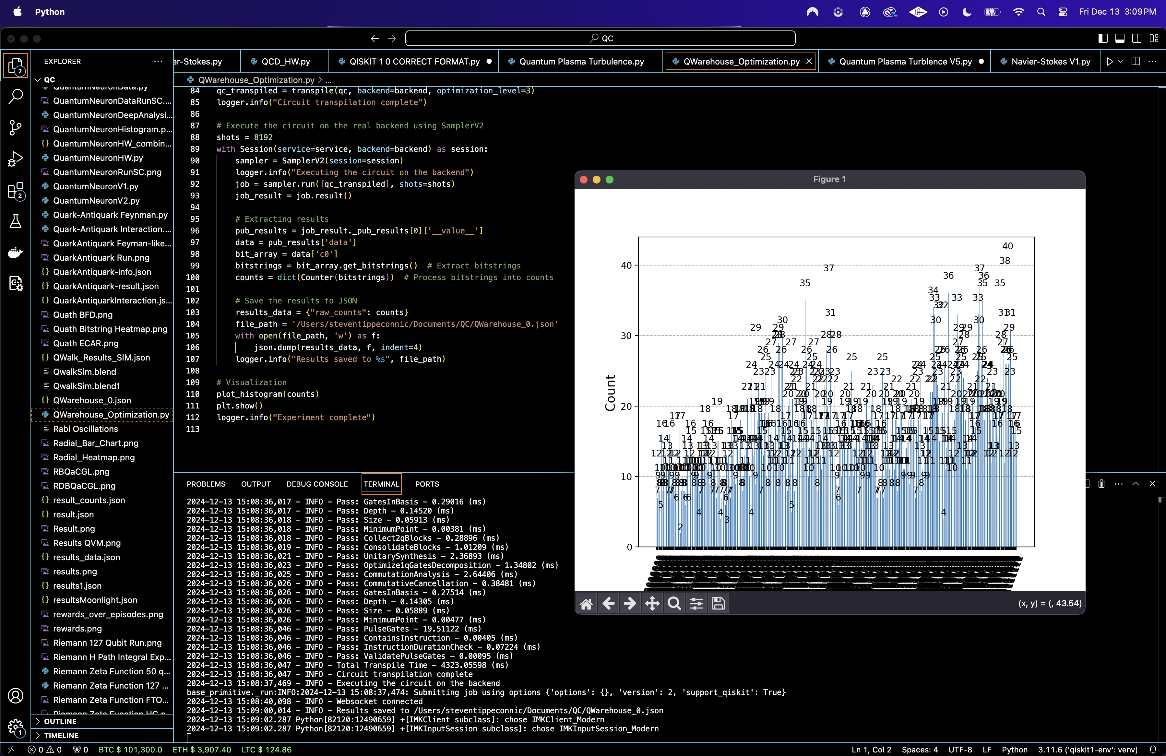Open the Testing flask view
Image resolution: width=1166 pixels, height=756 pixels.
coord(16,221)
